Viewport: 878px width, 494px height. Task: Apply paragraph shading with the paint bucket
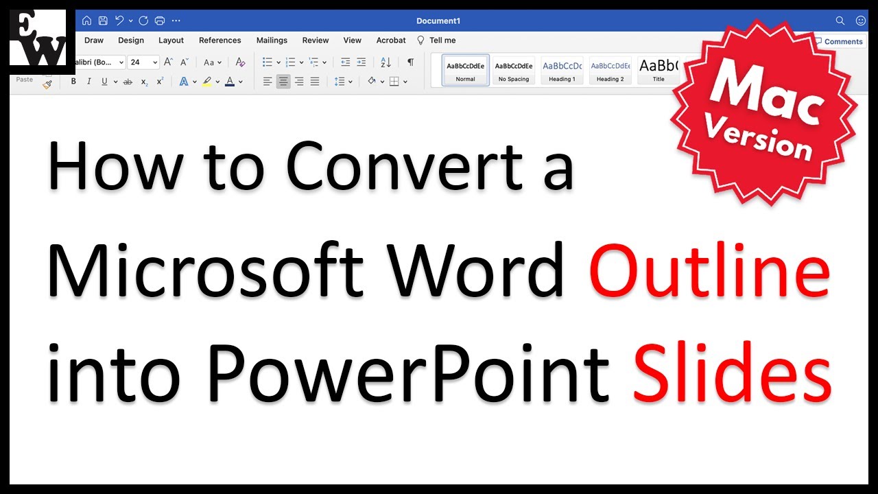click(372, 82)
